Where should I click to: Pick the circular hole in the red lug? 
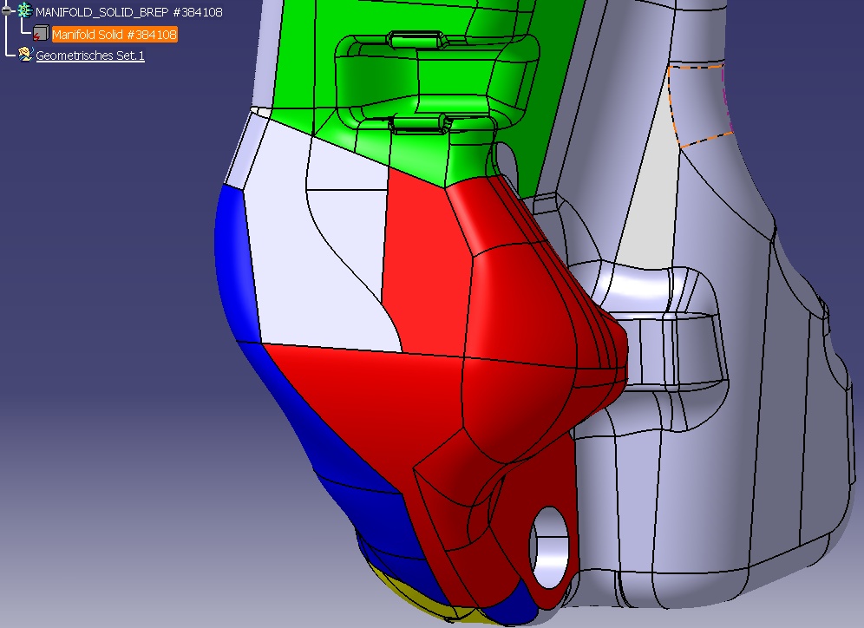coord(549,547)
